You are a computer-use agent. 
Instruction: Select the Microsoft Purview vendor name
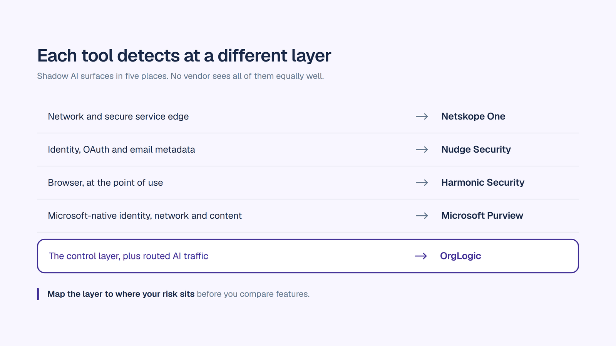[x=482, y=216]
